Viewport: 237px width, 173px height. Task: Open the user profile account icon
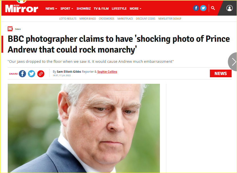[229, 8]
